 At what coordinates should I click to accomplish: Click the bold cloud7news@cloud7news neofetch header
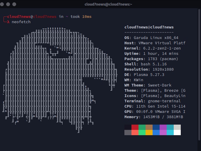tap(149, 27)
